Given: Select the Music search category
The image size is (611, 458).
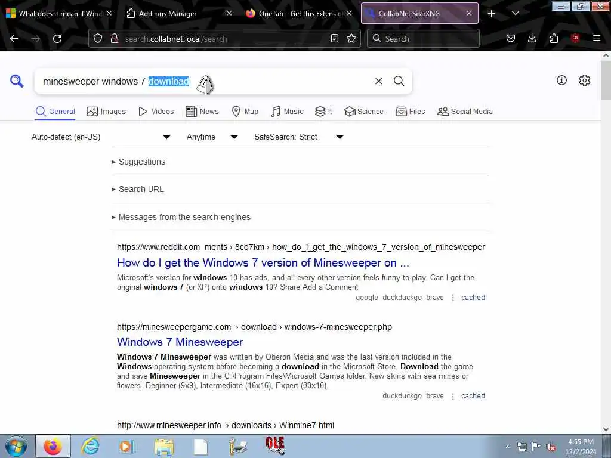Looking at the screenshot, I should click(287, 112).
